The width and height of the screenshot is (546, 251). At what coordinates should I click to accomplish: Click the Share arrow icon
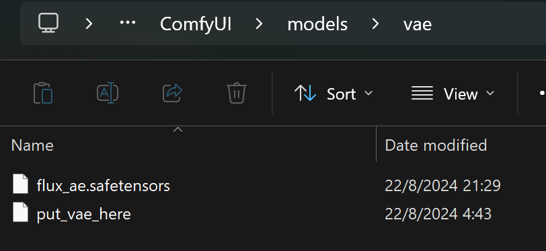pos(172,92)
